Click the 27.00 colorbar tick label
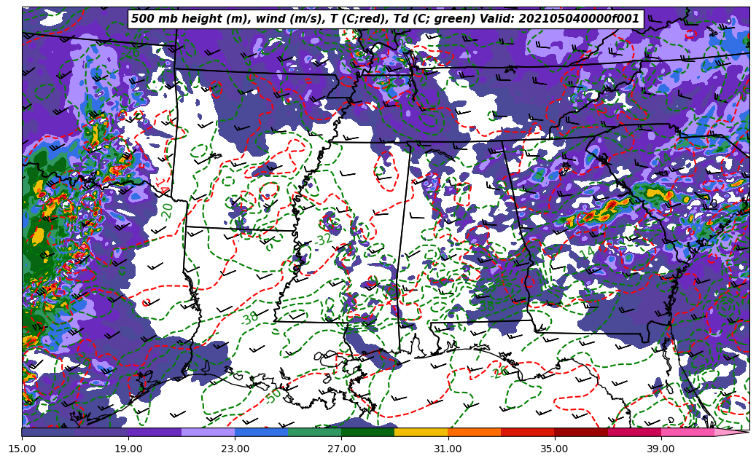This screenshot has width=756, height=461. click(341, 449)
